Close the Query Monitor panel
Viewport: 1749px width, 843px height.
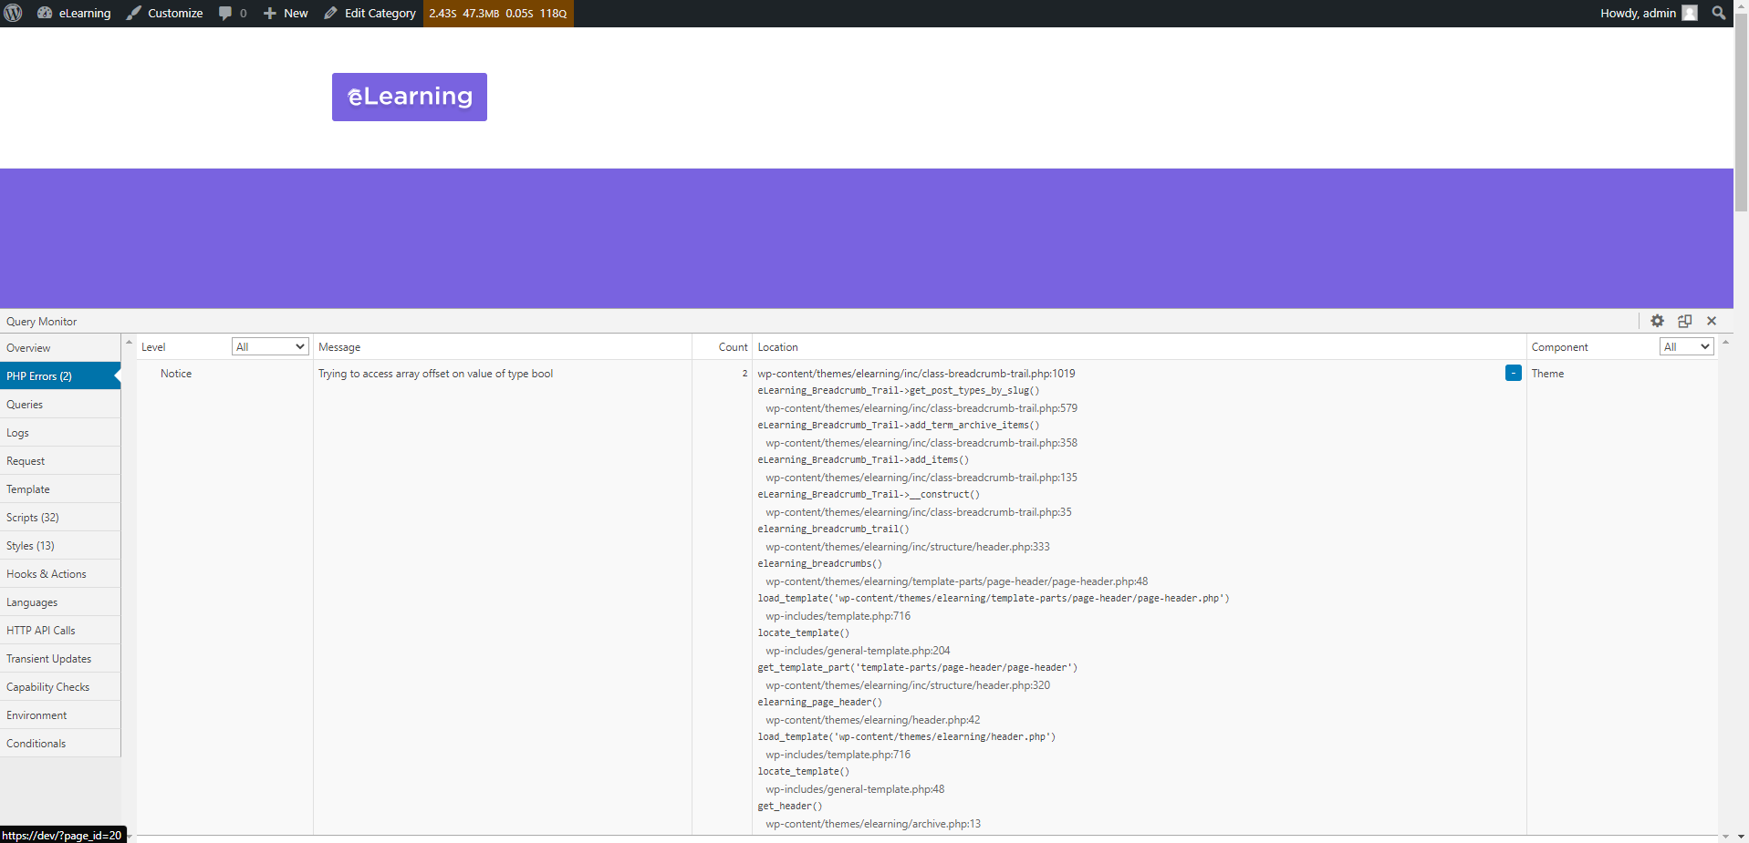[1712, 321]
